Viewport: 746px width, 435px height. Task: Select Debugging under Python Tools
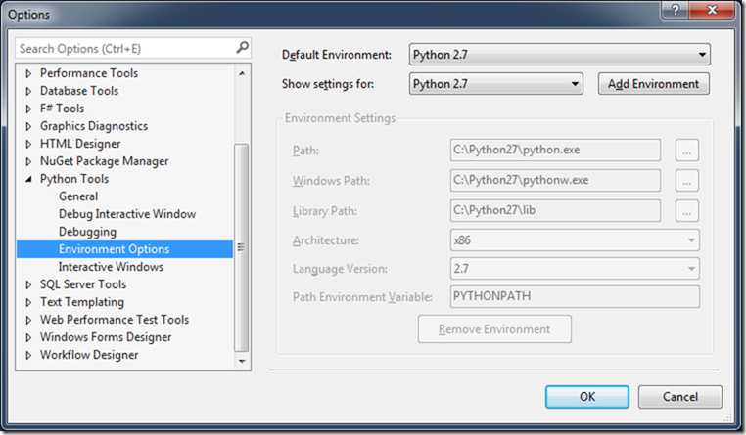[87, 232]
